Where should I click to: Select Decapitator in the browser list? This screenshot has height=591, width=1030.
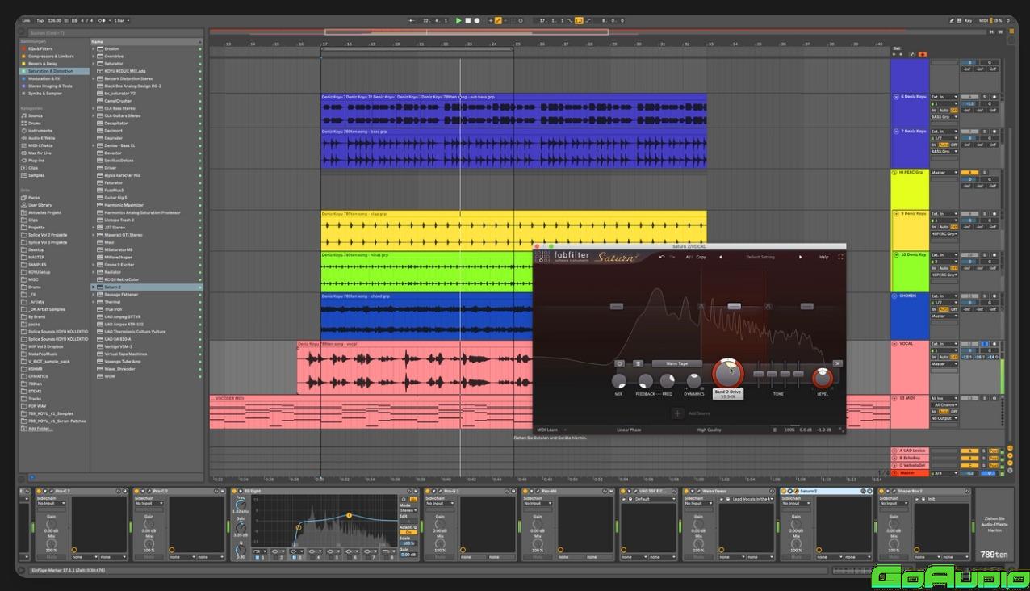click(146, 123)
